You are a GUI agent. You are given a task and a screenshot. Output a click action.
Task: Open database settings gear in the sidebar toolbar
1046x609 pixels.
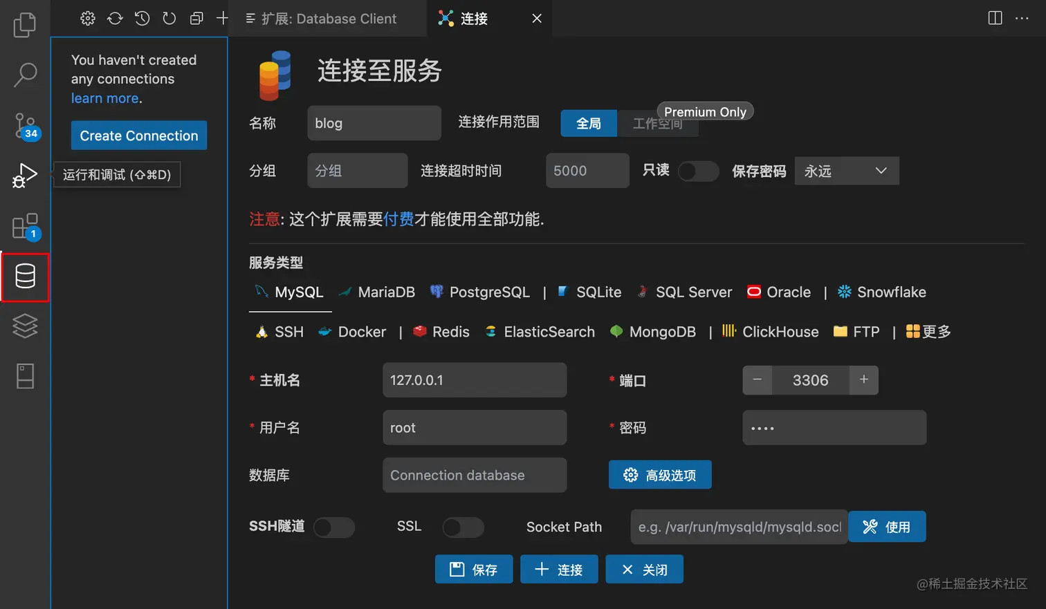pos(88,19)
